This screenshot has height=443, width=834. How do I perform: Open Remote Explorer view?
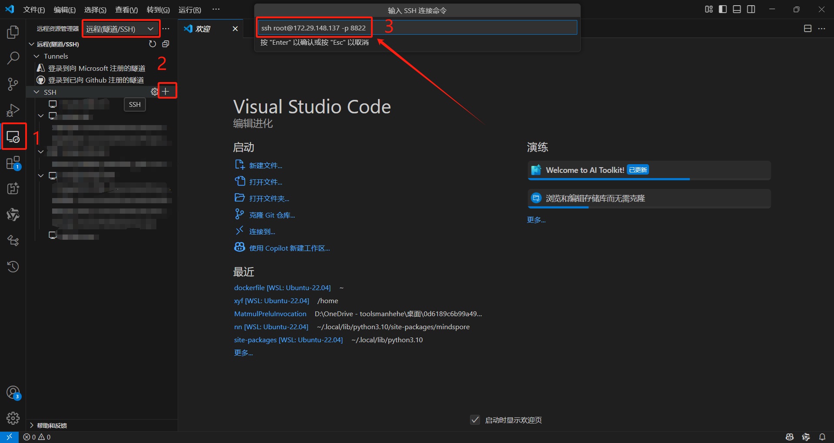[13, 136]
